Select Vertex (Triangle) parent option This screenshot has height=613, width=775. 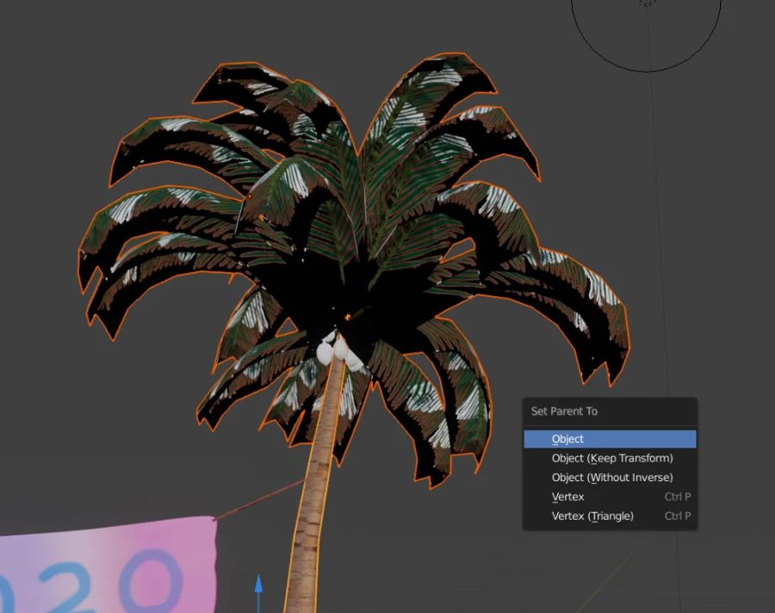(x=592, y=516)
